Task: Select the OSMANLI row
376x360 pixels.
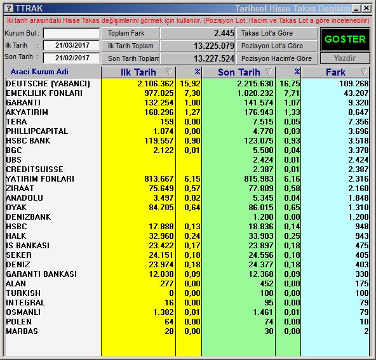Action: point(187,312)
